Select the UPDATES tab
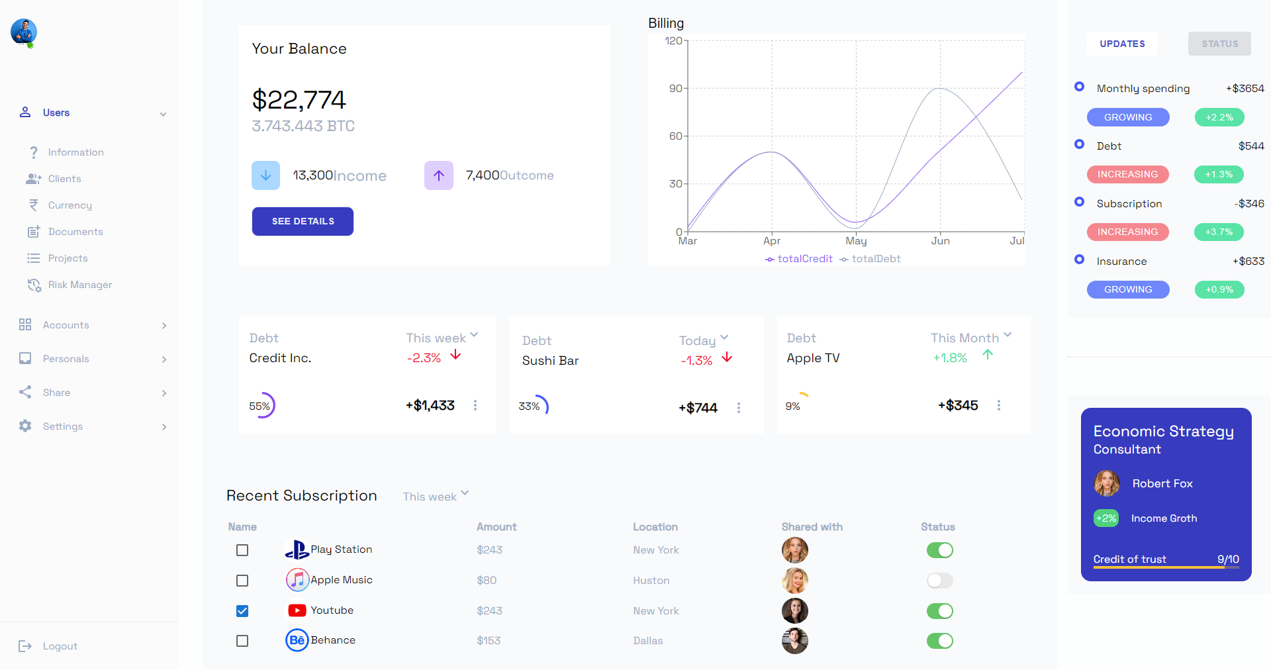 1121,44
